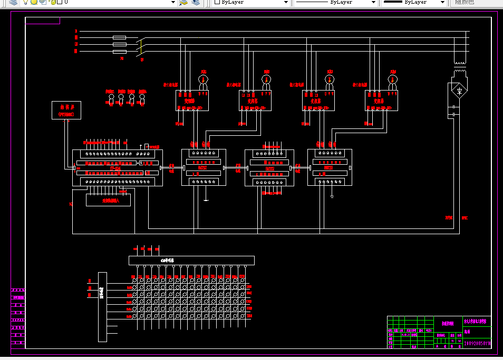The image size is (503, 360).
Task: Click the viewport freeze icon for layer 0
Action: pos(43,2)
